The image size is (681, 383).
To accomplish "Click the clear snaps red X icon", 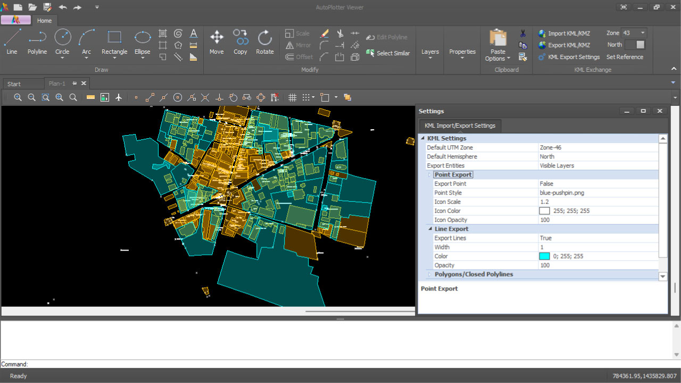I will pyautogui.click(x=275, y=97).
